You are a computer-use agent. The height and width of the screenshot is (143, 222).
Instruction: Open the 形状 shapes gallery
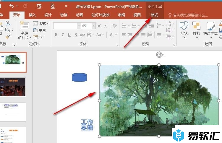184,30
